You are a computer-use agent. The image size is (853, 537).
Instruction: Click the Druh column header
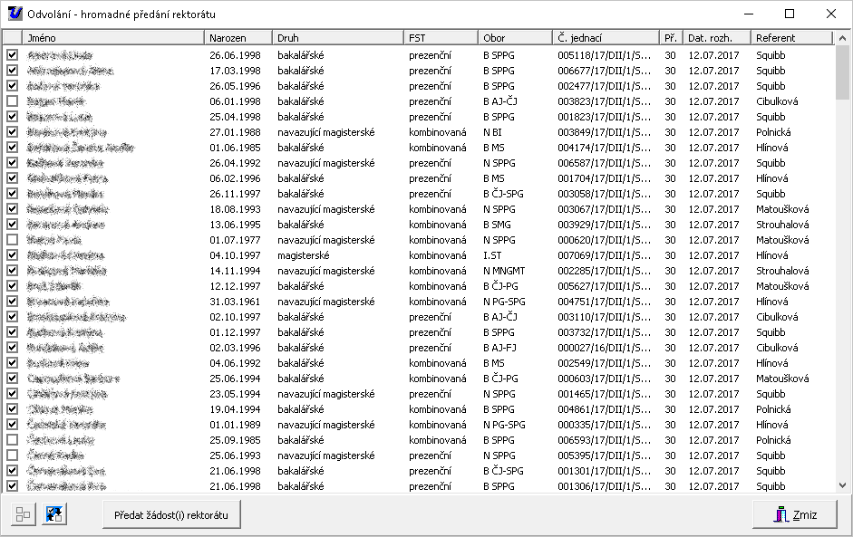pyautogui.click(x=338, y=38)
